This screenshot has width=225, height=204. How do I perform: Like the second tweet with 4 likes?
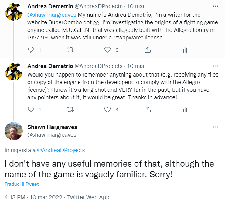point(107,109)
